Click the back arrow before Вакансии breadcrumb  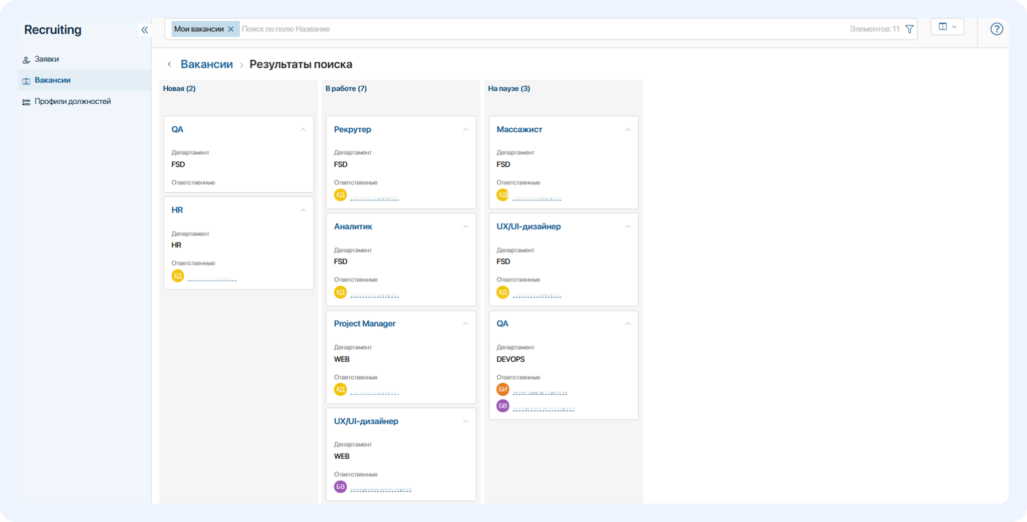point(169,64)
